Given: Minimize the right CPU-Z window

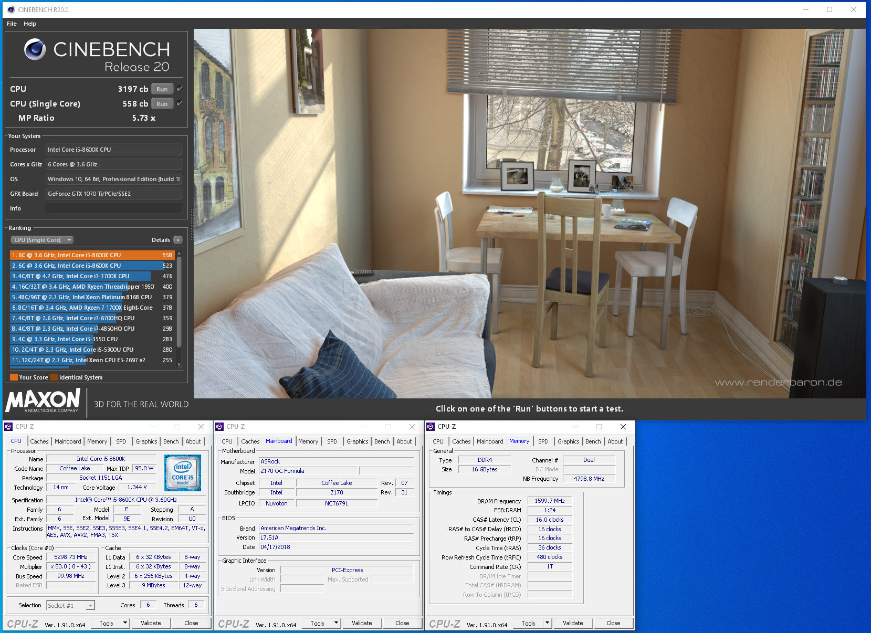Looking at the screenshot, I should pos(575,427).
